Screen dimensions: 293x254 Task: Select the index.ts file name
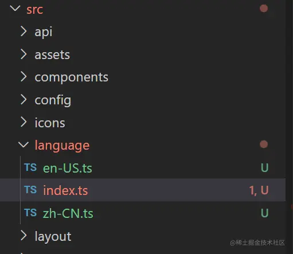pos(65,190)
